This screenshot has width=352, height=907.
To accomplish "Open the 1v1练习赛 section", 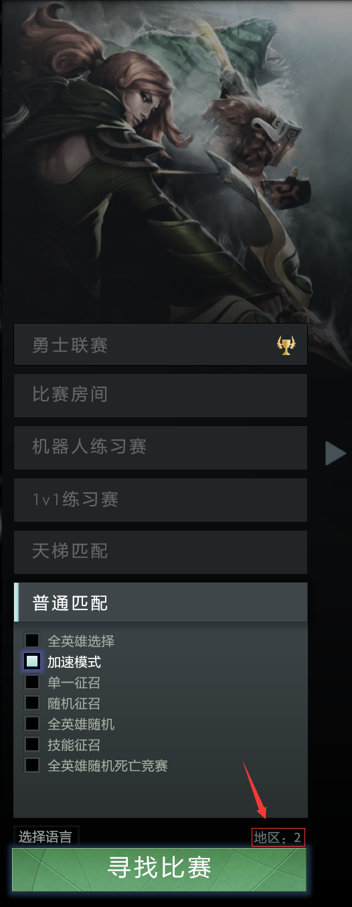I will click(x=161, y=500).
